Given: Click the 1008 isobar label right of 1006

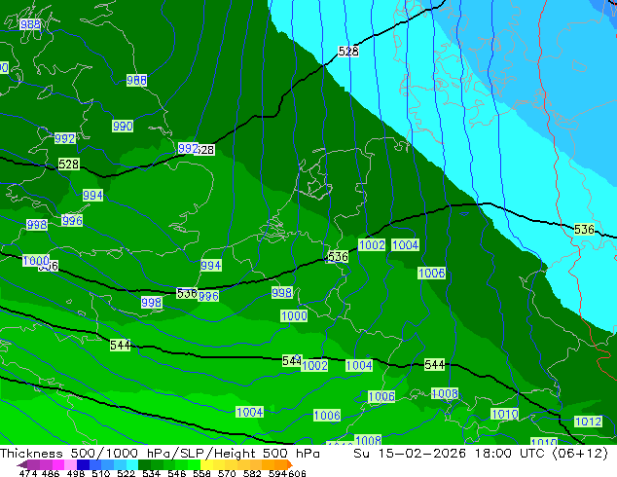Looking at the screenshot, I should pos(445,393).
